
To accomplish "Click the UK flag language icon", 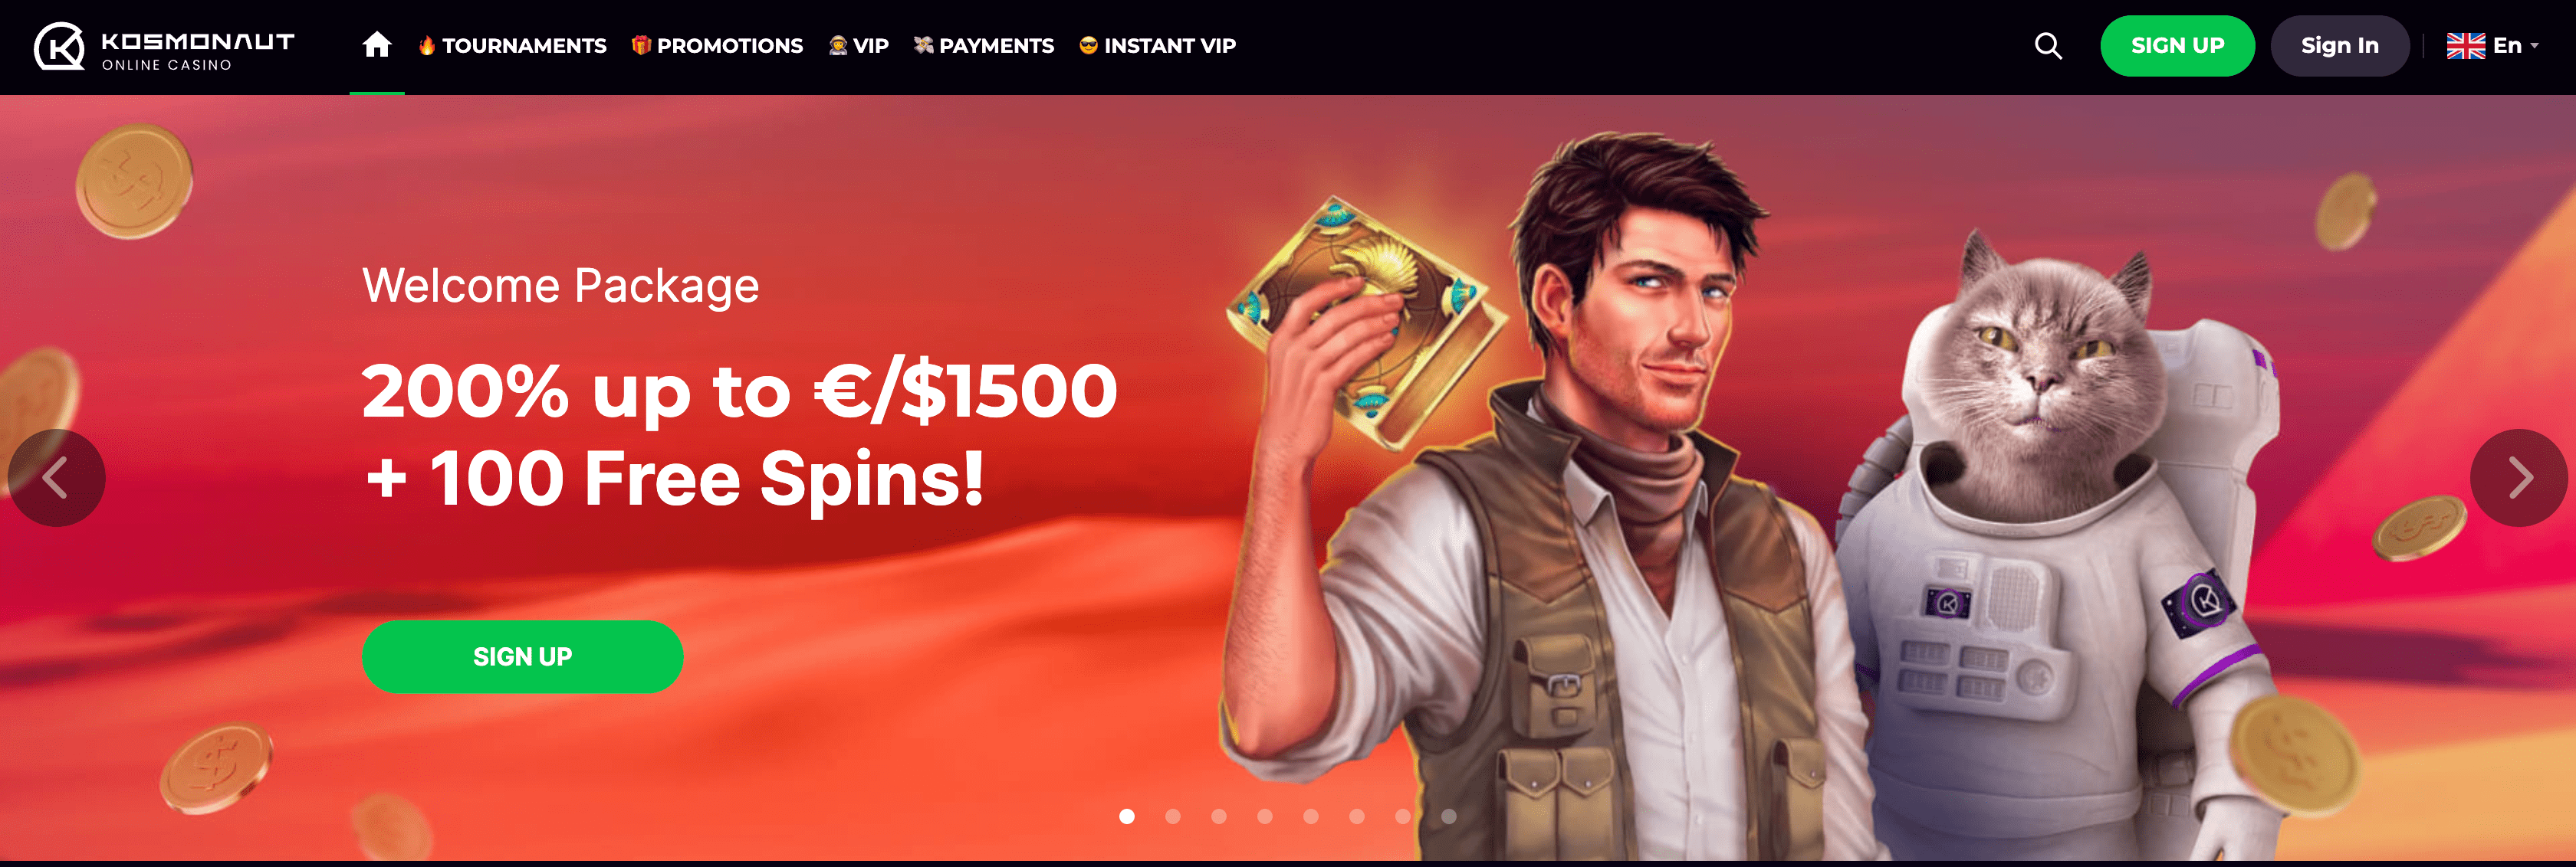I will (x=2465, y=46).
